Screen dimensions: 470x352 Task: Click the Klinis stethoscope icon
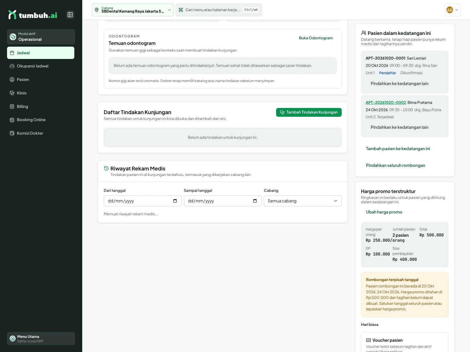click(12, 93)
